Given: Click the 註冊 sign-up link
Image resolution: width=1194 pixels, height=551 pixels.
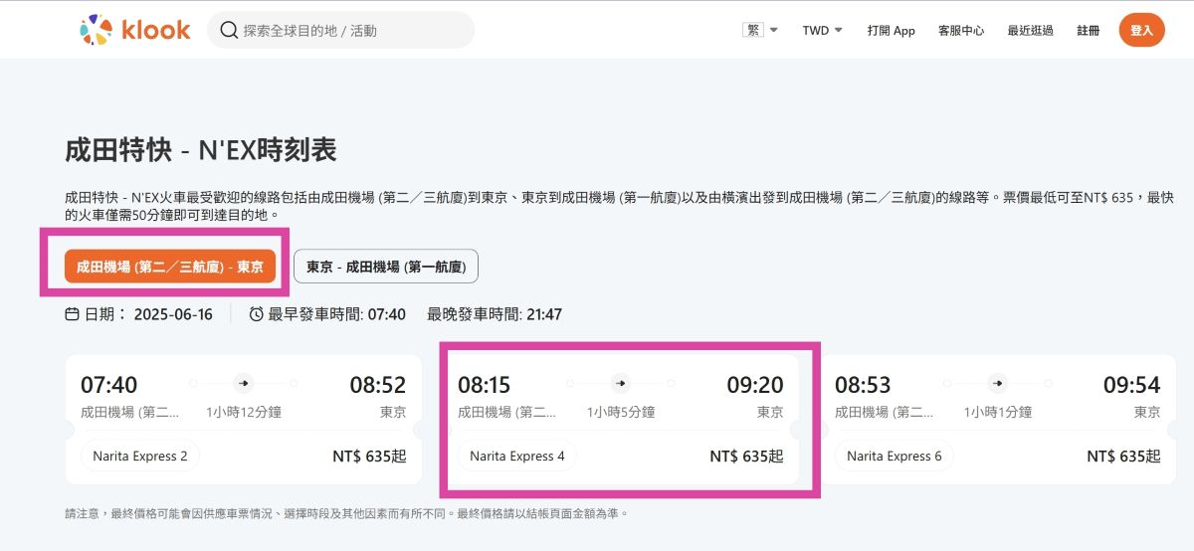Looking at the screenshot, I should tap(1089, 30).
